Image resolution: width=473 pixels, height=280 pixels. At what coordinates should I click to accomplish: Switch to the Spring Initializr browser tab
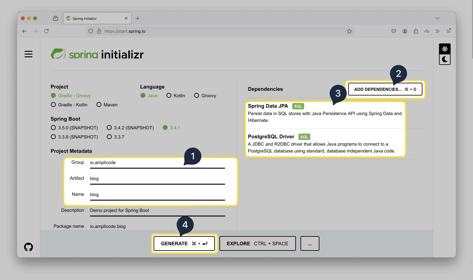pos(97,18)
